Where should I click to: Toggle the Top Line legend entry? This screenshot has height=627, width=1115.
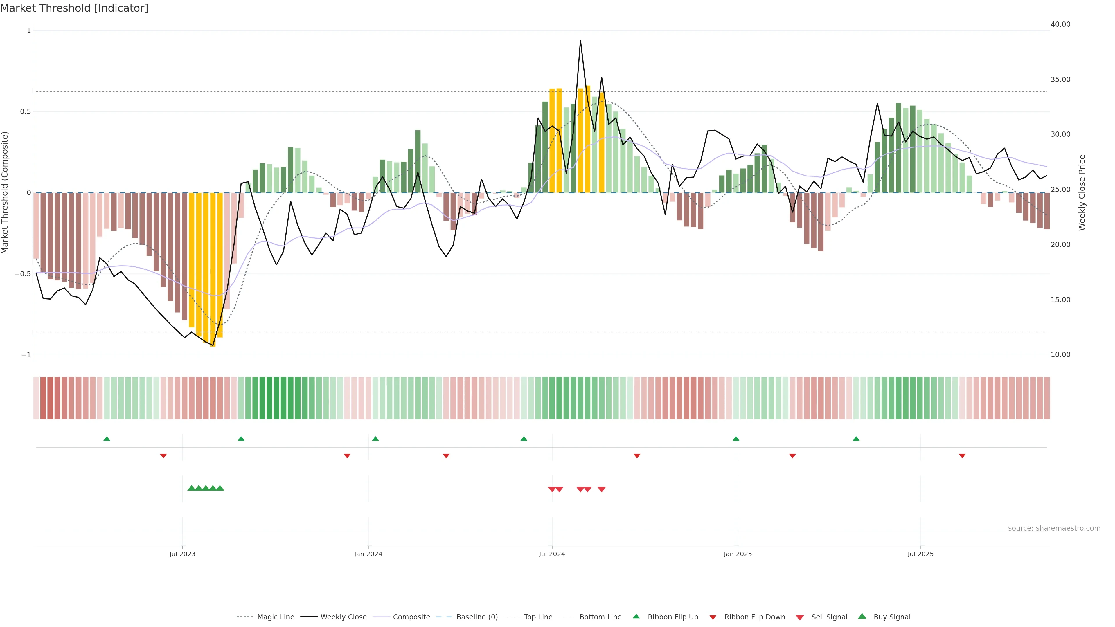(x=538, y=617)
